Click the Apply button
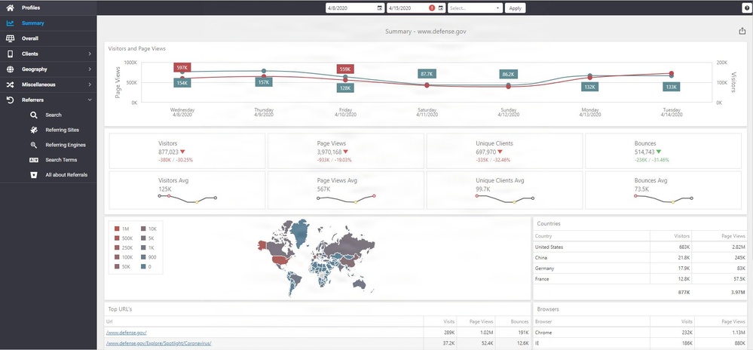The height and width of the screenshot is (350, 753). point(516,8)
